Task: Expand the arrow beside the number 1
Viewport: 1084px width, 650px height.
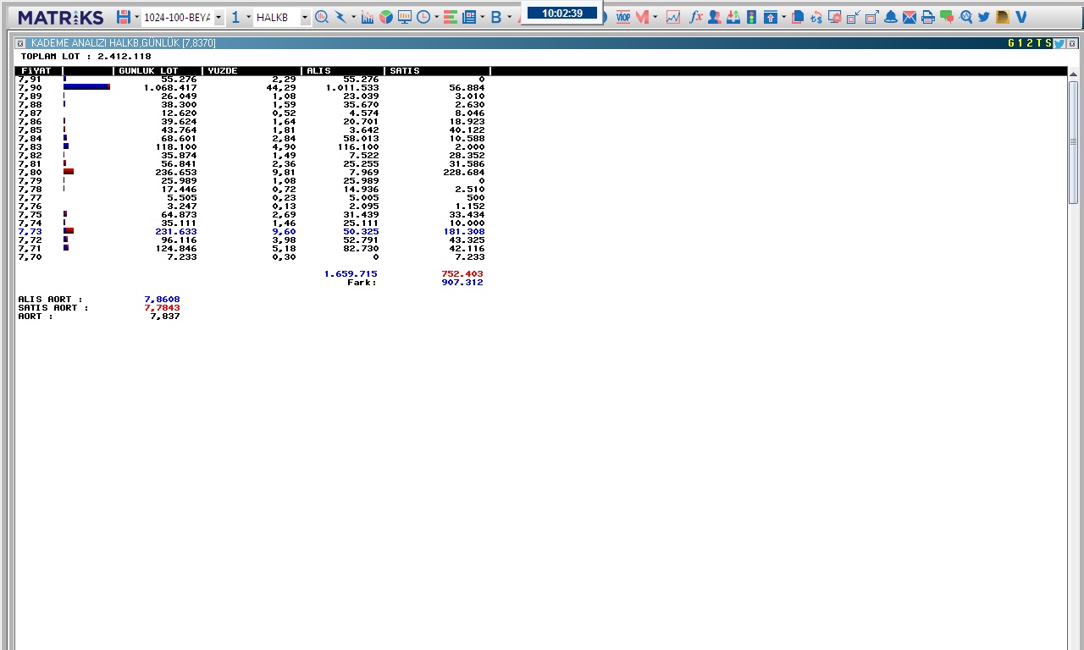Action: (x=248, y=18)
